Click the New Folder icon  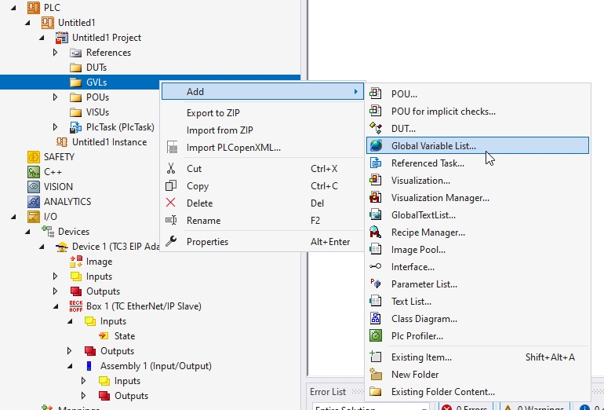pos(376,374)
